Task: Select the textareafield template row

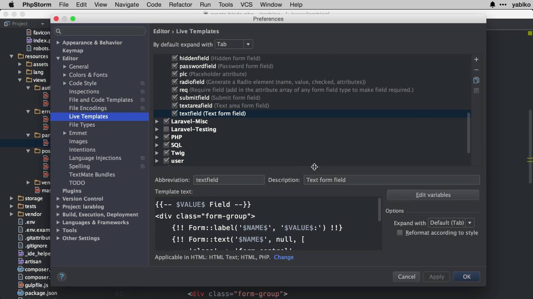Action: [x=312, y=105]
